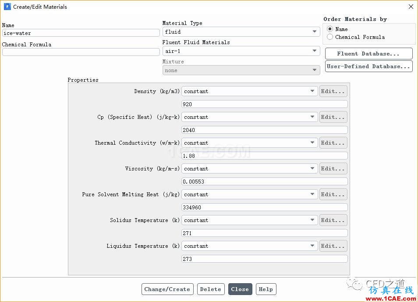The height and width of the screenshot is (302, 418).
Task: Click the Specific Heat value field 2040
Action: point(265,130)
